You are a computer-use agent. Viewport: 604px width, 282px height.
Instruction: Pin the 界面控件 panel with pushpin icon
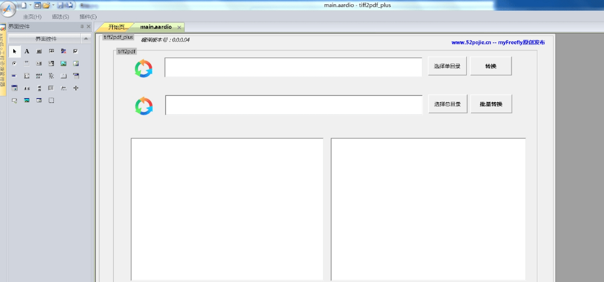coord(81,26)
